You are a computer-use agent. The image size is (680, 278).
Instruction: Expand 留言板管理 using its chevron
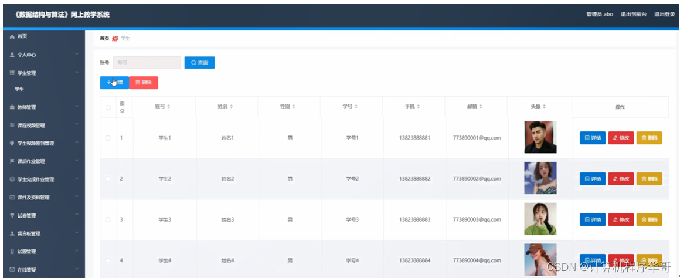pos(77,232)
